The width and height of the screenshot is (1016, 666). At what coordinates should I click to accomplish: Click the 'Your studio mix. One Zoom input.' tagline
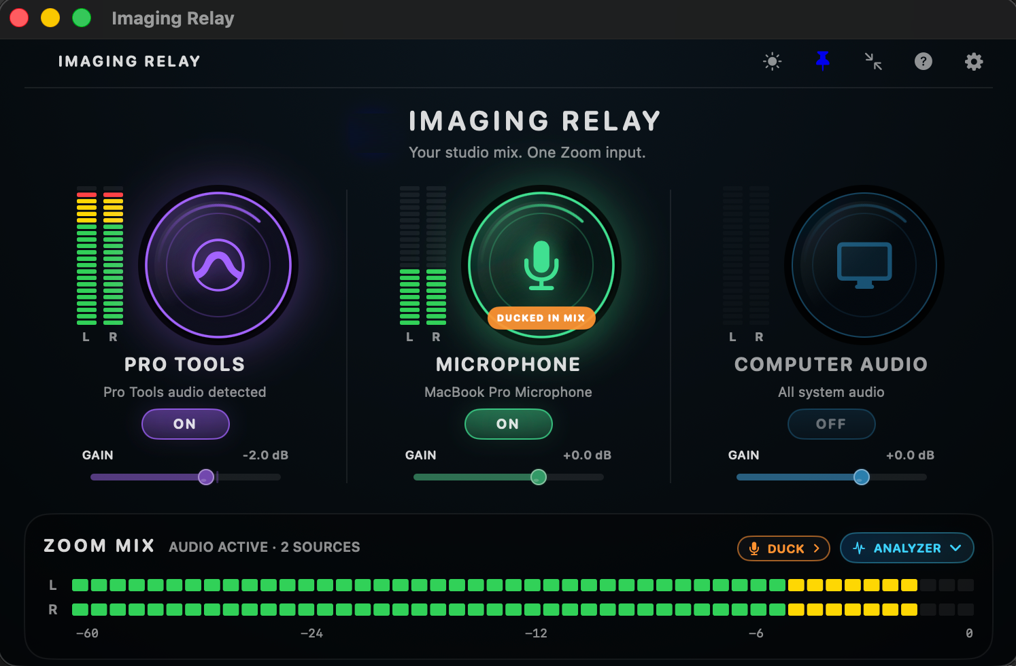point(527,152)
